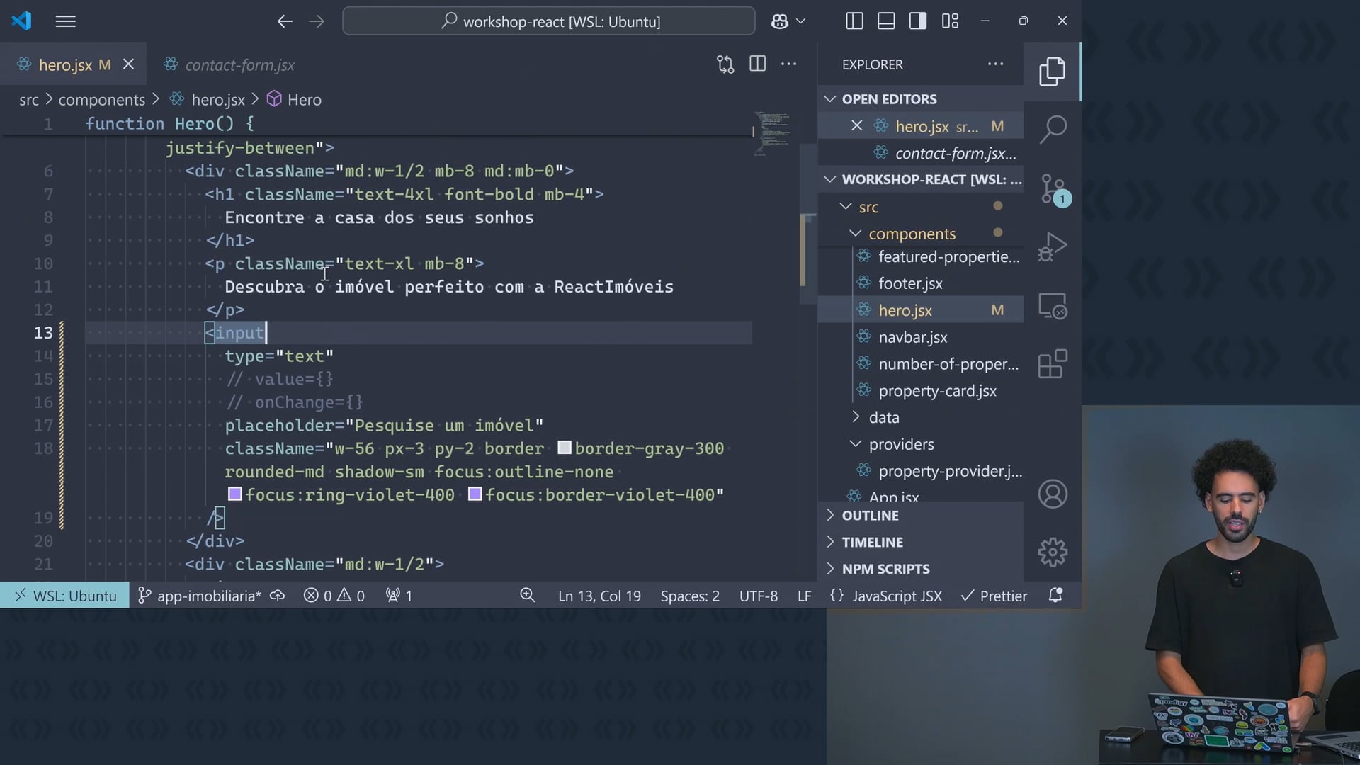The width and height of the screenshot is (1360, 765).
Task: Open the Search view in activity bar
Action: (1053, 129)
